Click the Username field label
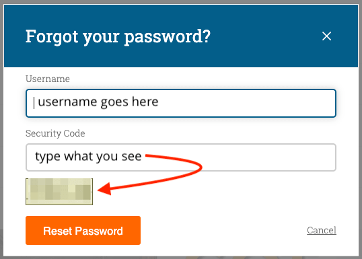 pos(48,79)
